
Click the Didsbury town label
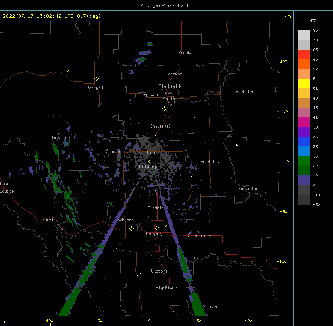pyautogui.click(x=148, y=167)
